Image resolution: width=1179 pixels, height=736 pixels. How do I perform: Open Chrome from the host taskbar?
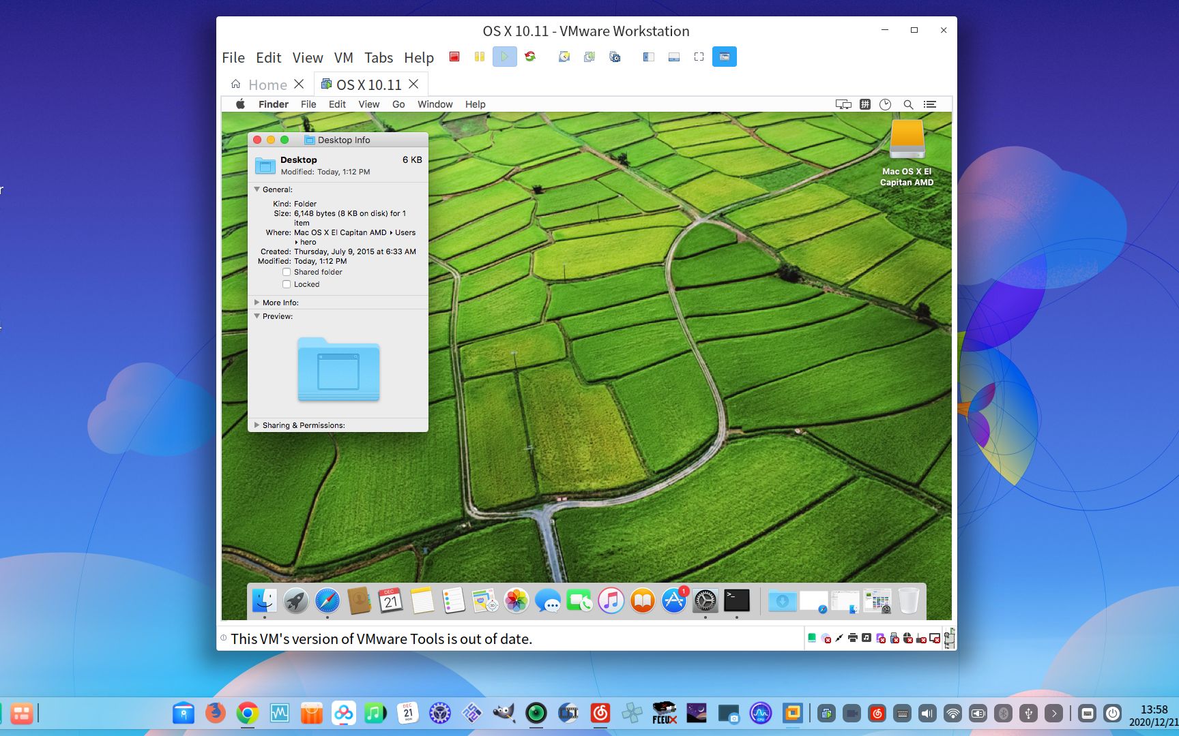coord(248,714)
